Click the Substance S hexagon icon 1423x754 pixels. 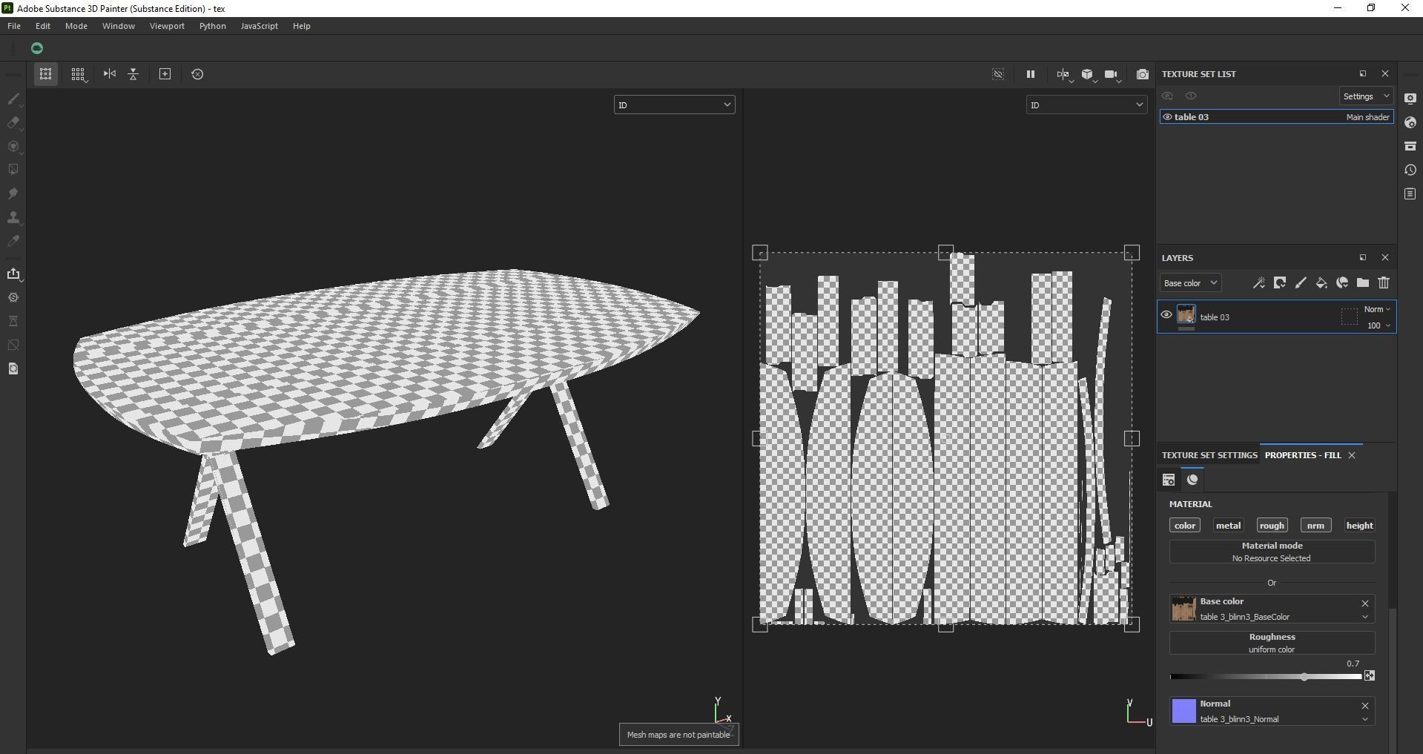pyautogui.click(x=13, y=297)
